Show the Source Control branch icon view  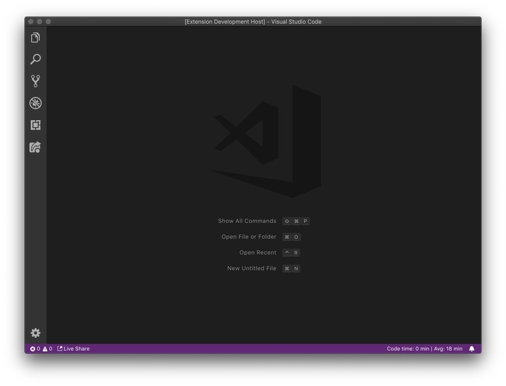coord(35,81)
